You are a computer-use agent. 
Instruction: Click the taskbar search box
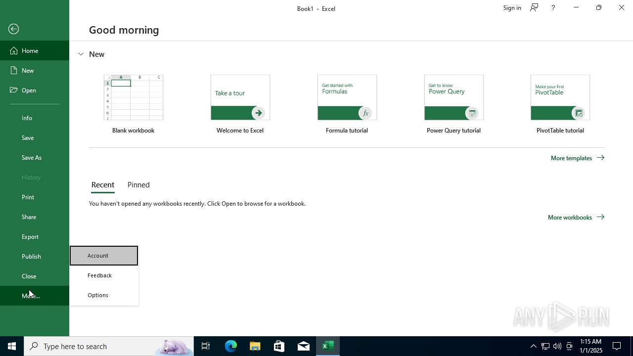(x=109, y=346)
